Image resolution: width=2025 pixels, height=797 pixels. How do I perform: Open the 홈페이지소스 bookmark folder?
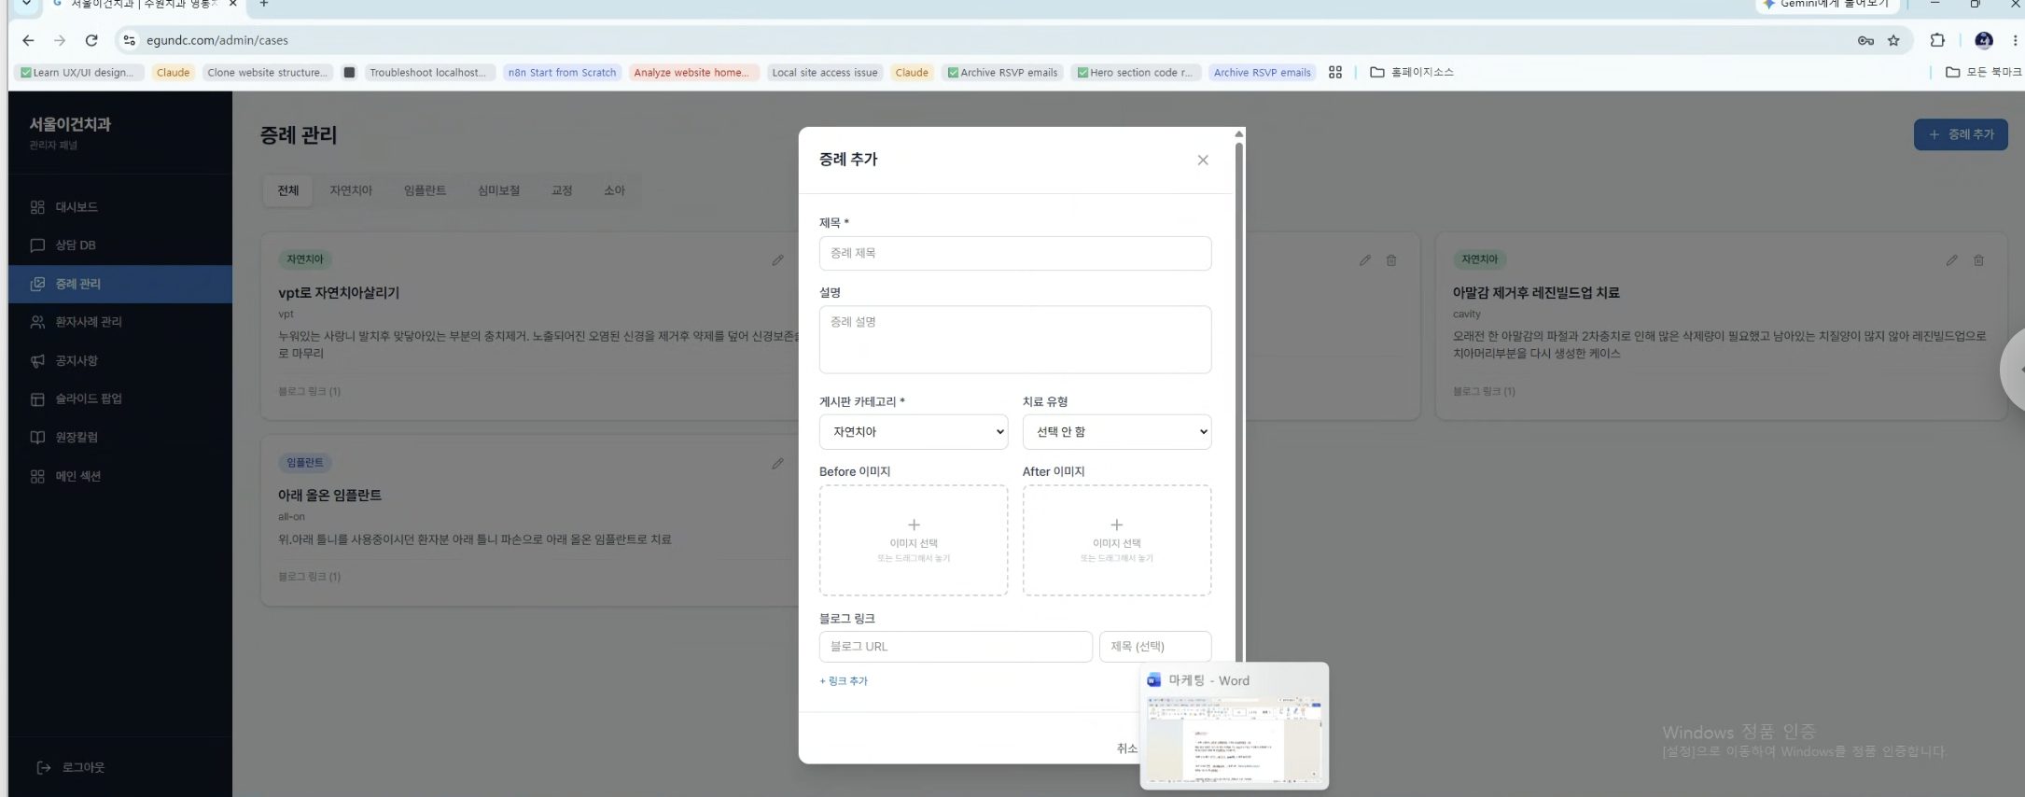coord(1411,72)
